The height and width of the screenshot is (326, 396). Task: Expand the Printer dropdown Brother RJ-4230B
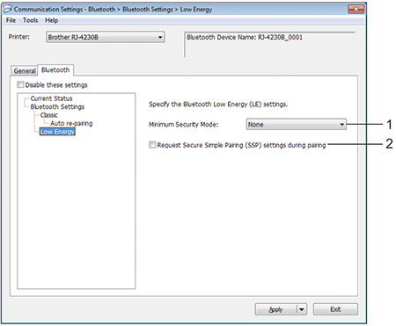(105, 37)
